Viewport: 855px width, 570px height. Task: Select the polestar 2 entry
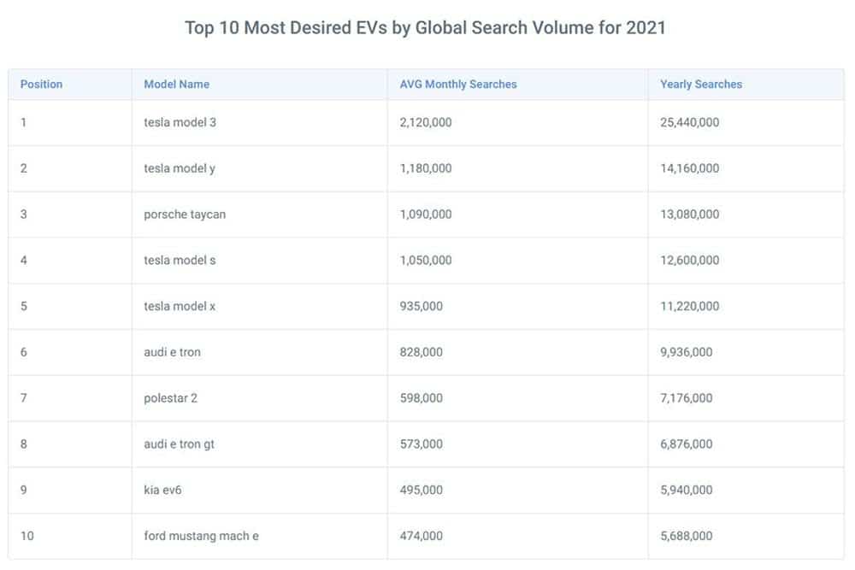174,397
